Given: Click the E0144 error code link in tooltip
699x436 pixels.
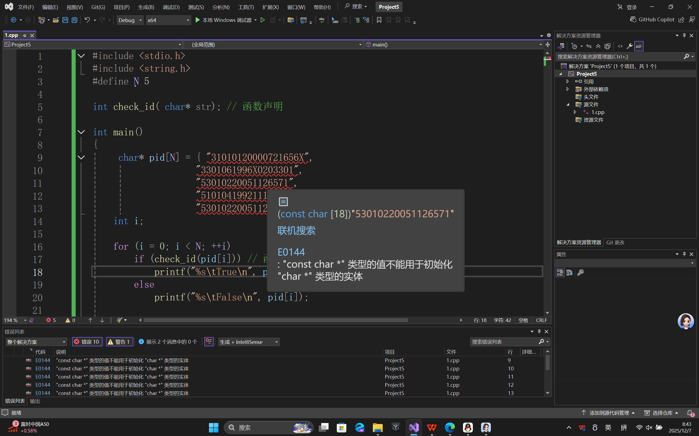Looking at the screenshot, I should [291, 252].
